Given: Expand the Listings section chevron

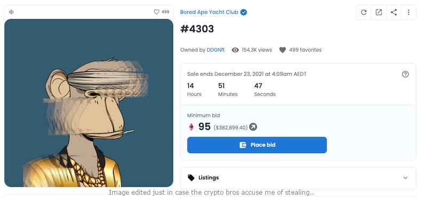Looking at the screenshot, I should tap(405, 178).
